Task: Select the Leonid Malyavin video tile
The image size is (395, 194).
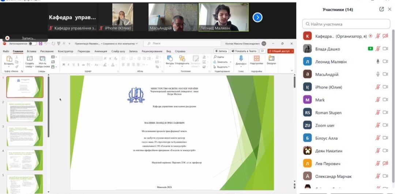Action: (224, 17)
